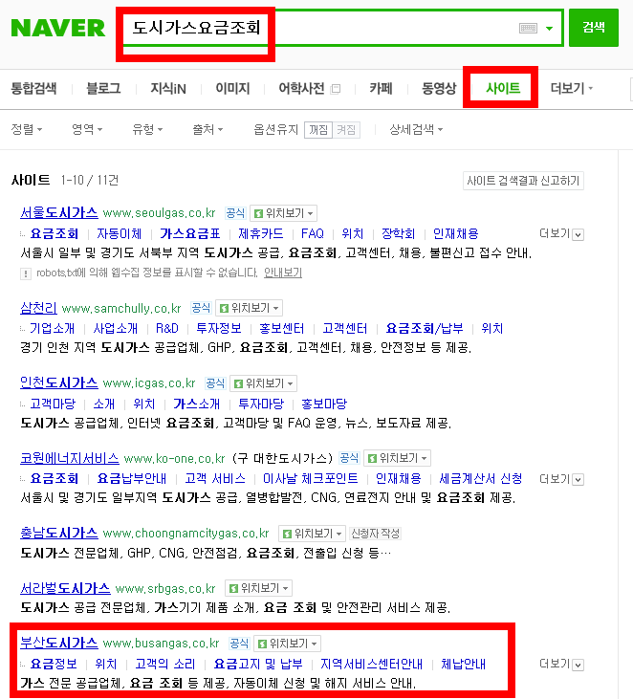
Task: Click 이사날 체크포인트 sublink
Action: click(310, 479)
